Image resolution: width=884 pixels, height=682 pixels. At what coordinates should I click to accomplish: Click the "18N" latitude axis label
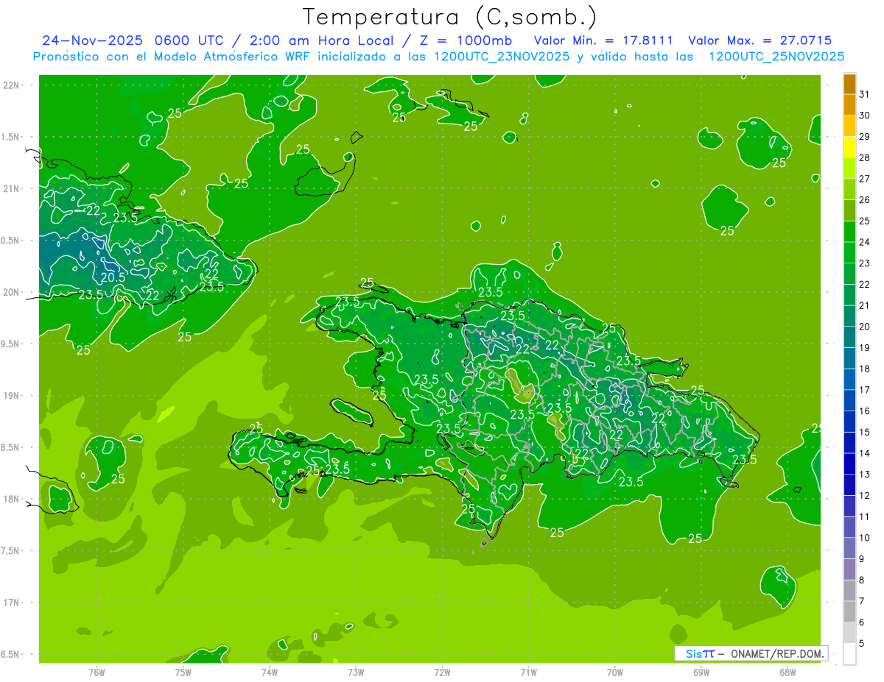click(x=12, y=499)
